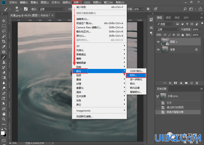Click the zoom percentage 49.75% field
The height and width of the screenshot is (145, 204).
coord(13,143)
